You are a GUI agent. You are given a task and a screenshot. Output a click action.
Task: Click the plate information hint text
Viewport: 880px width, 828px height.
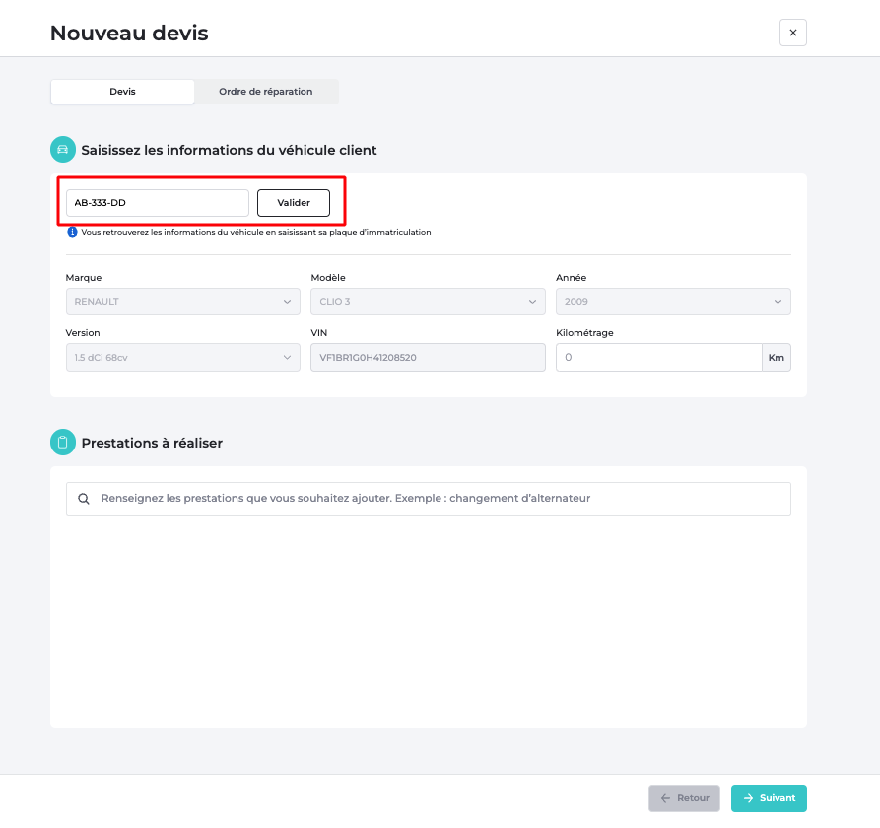coord(256,232)
